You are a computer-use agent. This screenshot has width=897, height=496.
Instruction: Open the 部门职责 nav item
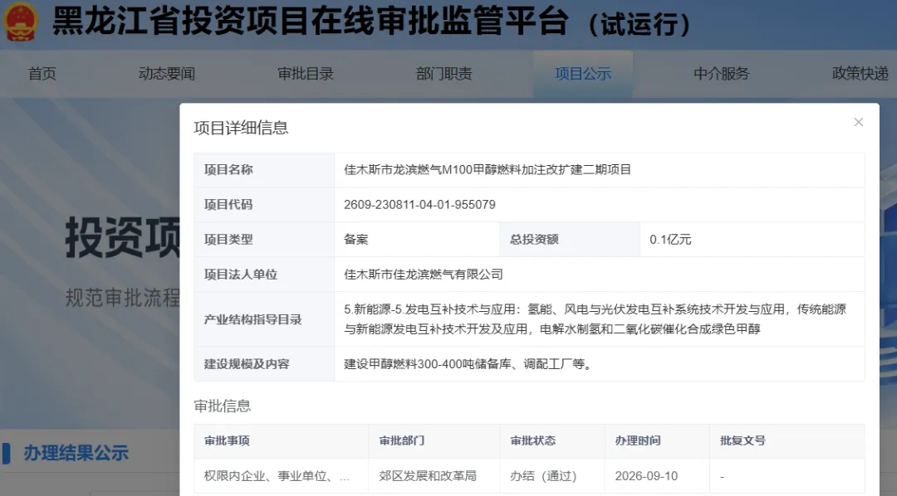pyautogui.click(x=444, y=74)
